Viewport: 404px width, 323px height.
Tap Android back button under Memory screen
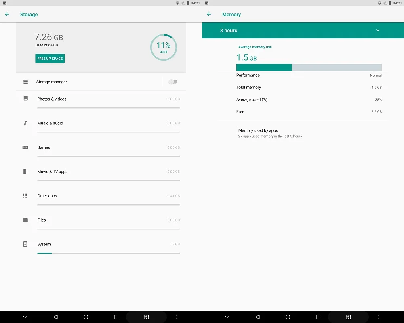258,317
